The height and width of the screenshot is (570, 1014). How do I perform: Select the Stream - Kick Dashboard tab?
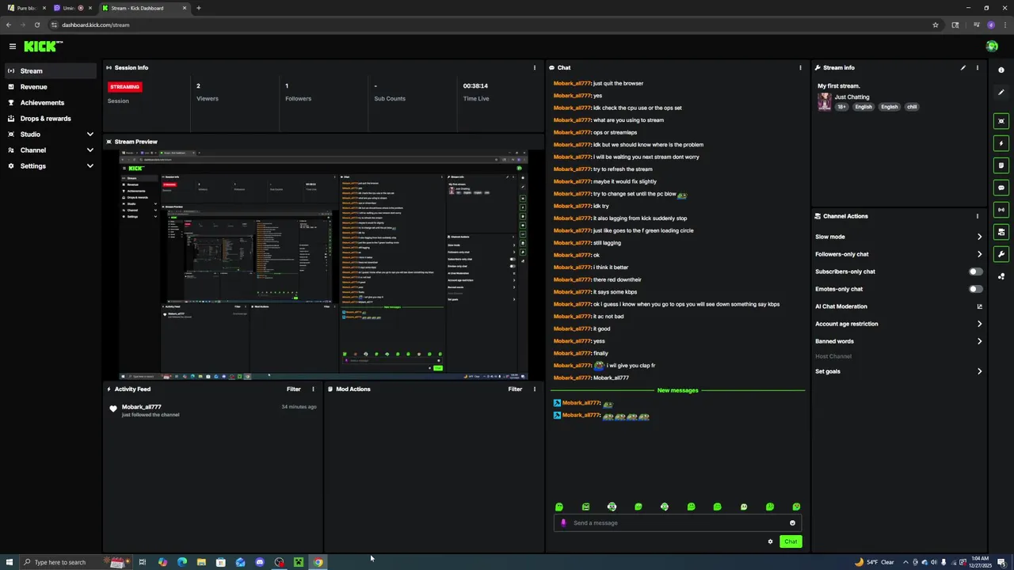(x=143, y=8)
